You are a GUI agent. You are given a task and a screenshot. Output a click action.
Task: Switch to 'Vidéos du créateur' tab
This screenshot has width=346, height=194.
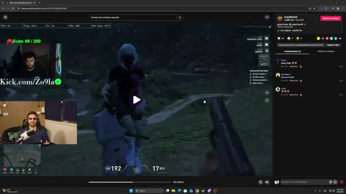(x=326, y=51)
